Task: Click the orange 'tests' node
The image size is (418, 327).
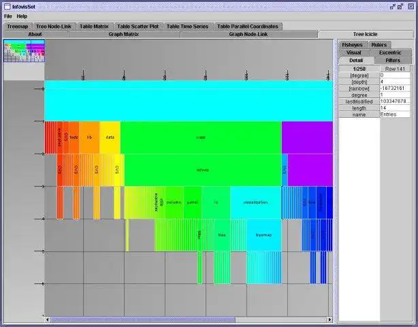Action: pyautogui.click(x=74, y=138)
